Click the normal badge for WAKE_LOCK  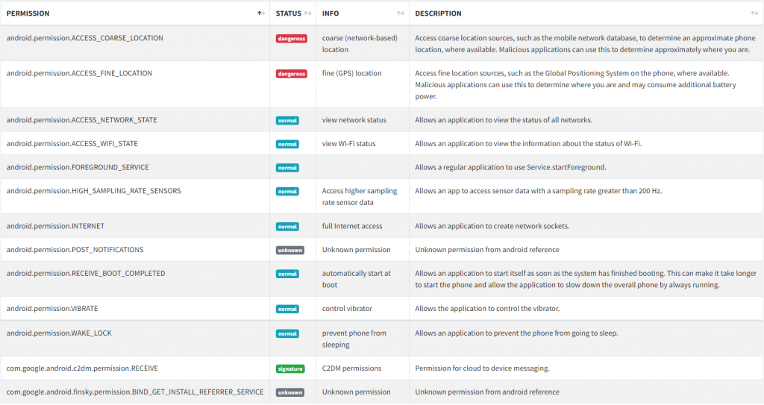[287, 334]
